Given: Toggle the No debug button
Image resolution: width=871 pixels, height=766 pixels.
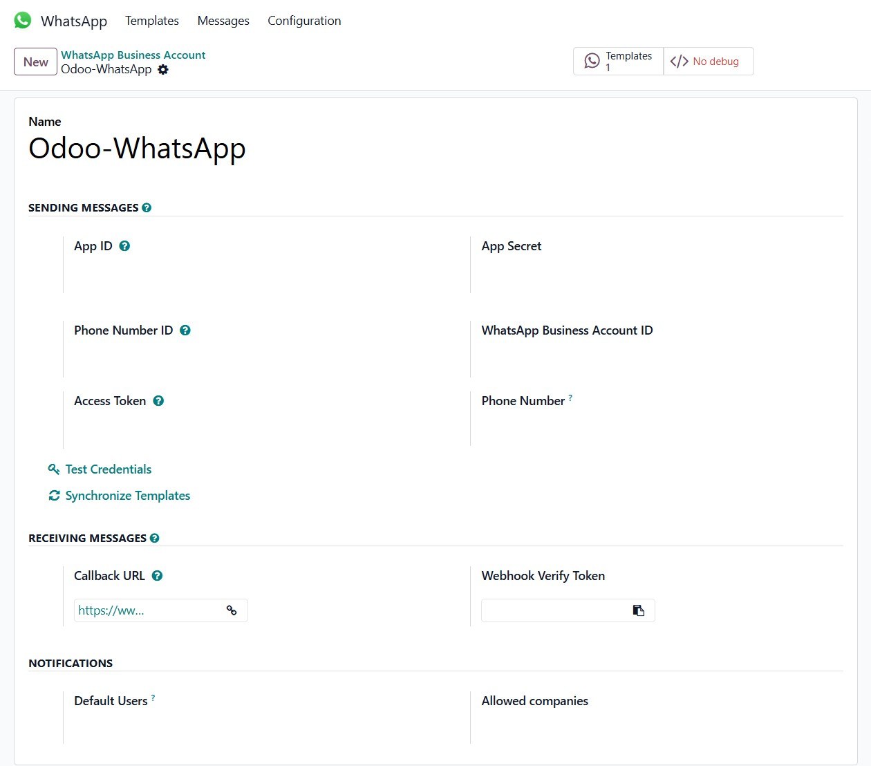Looking at the screenshot, I should (x=708, y=62).
